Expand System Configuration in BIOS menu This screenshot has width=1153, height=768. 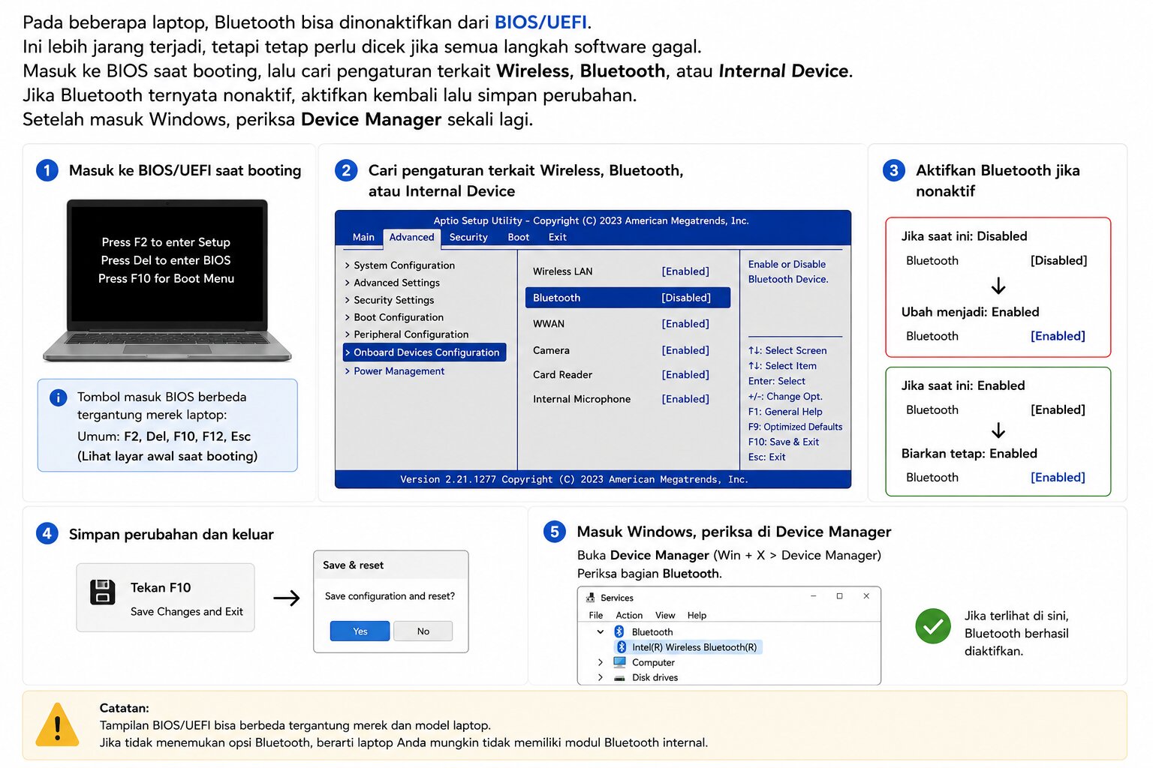click(x=399, y=265)
